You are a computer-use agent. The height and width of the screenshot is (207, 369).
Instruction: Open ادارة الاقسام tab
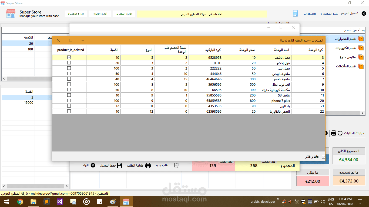[76, 13]
